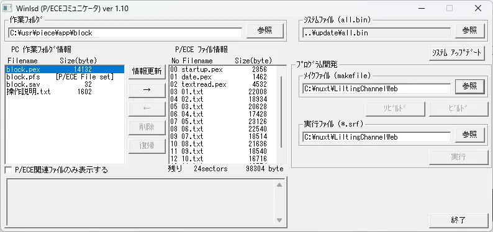Select 09 07.txt in P/ECE file list
The width and height of the screenshot is (493, 232).
click(x=223, y=136)
